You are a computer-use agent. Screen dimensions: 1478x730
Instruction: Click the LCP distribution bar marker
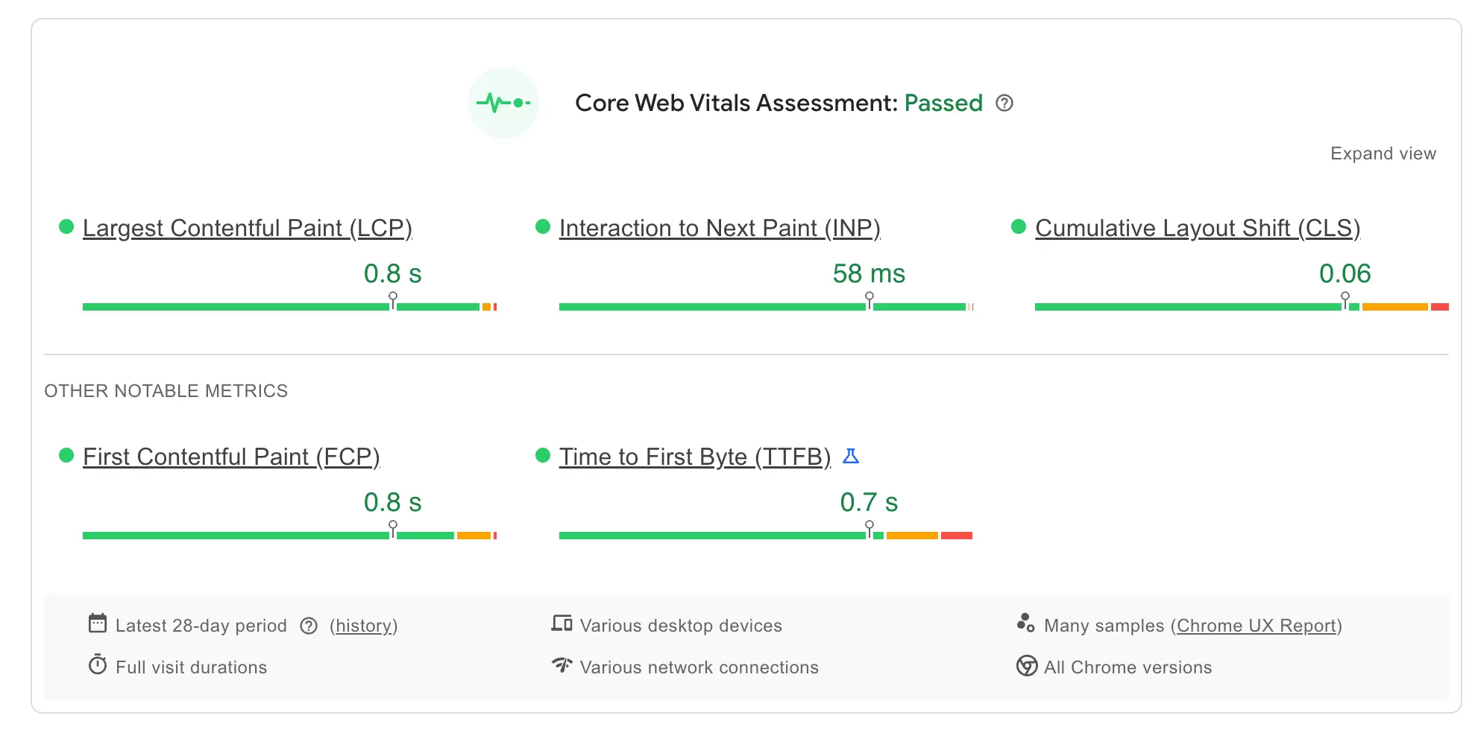(x=393, y=300)
